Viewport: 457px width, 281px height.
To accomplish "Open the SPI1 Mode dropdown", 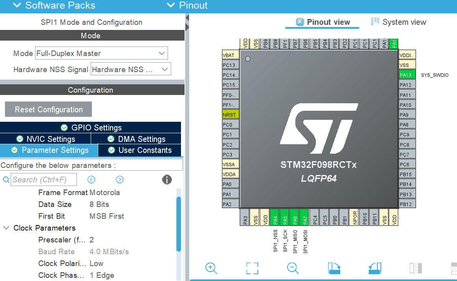I will click(x=161, y=53).
